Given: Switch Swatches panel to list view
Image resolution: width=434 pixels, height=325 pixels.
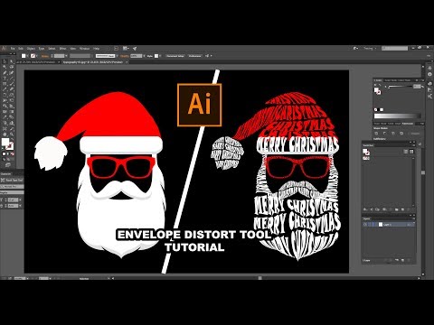Looking at the screenshot, I should (x=406, y=152).
